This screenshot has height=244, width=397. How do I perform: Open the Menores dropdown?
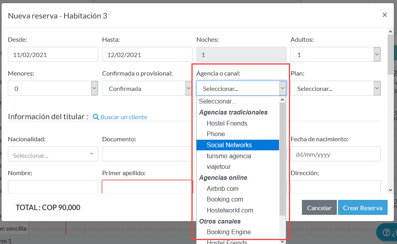(53, 88)
